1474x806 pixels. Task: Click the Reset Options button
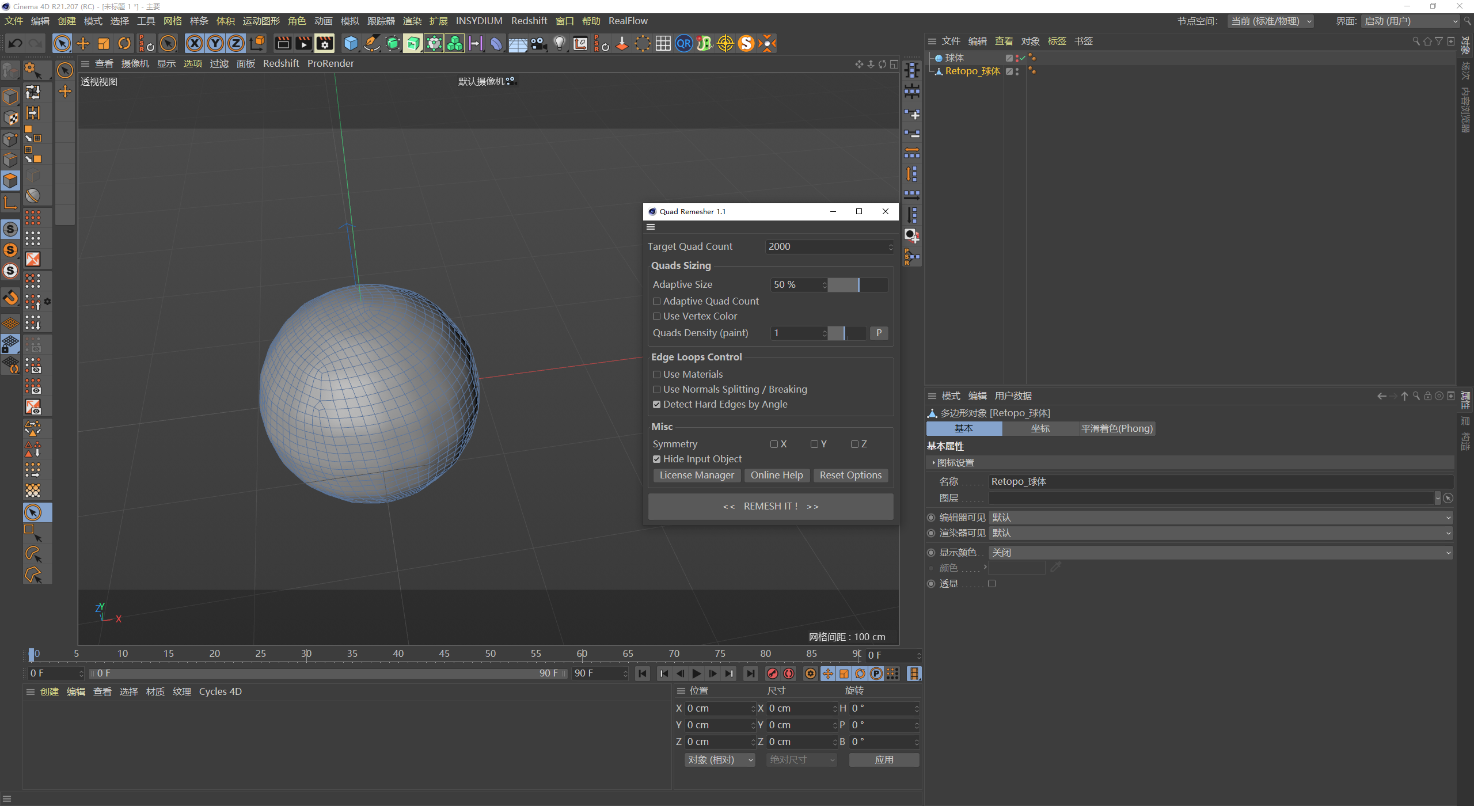point(850,476)
